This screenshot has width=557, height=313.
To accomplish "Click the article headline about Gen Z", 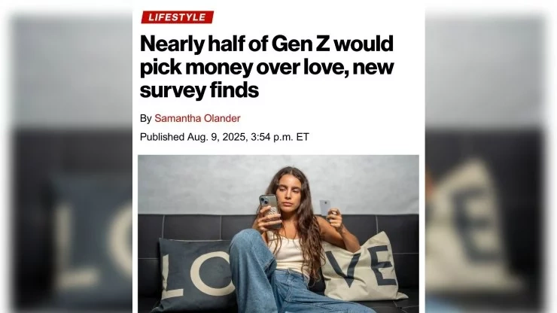I will pyautogui.click(x=267, y=68).
